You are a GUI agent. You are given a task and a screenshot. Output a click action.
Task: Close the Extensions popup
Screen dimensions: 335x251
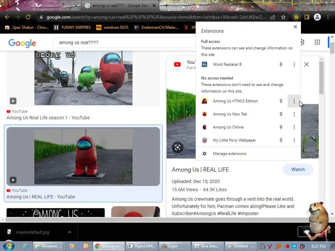click(295, 27)
